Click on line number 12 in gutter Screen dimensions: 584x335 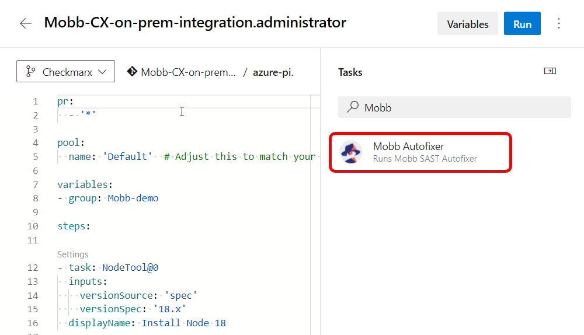click(x=33, y=268)
